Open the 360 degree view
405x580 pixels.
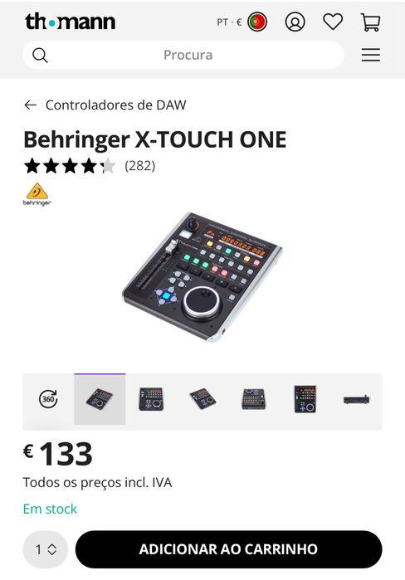(48, 399)
